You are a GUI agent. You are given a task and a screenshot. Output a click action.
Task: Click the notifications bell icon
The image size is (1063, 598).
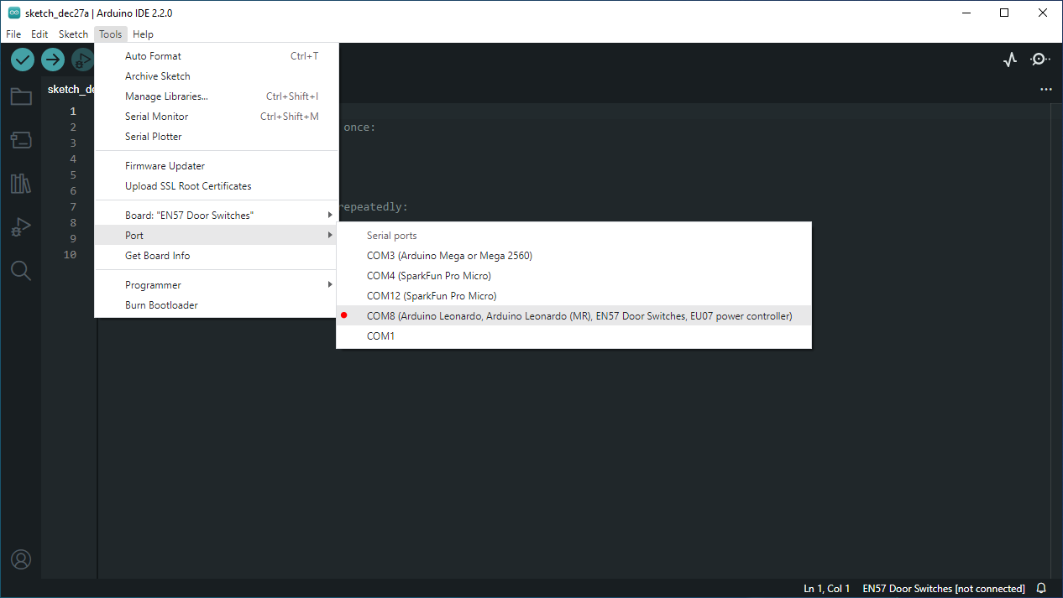1041,589
